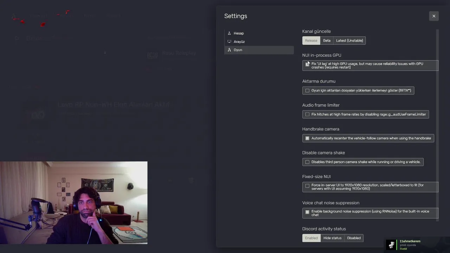Viewport: 450px width, 253px height.
Task: Enable Disable camera shake checkbox
Action: 307,162
